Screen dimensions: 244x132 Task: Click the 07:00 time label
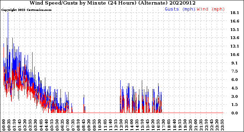click(68, 125)
